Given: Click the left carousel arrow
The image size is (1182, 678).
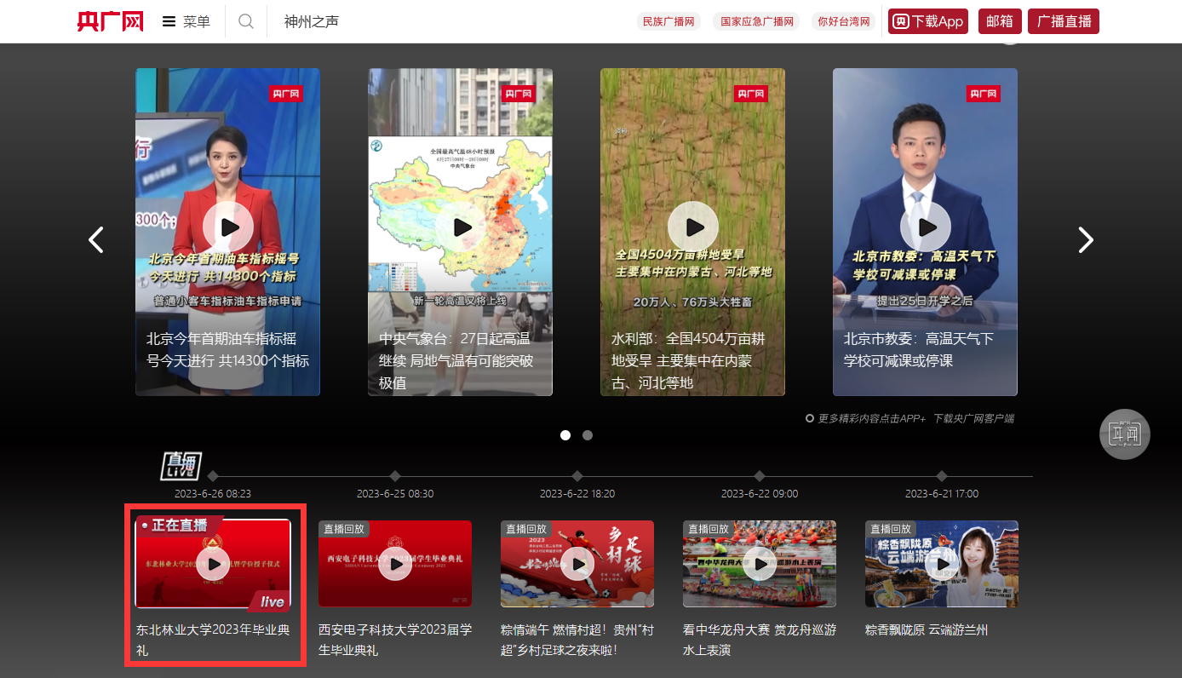Looking at the screenshot, I should (96, 239).
